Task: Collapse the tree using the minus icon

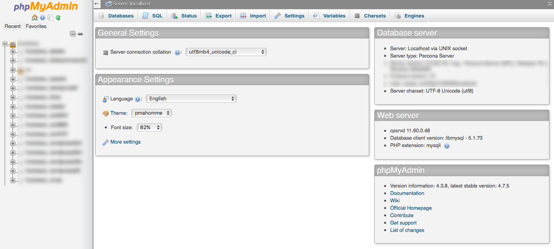Action: point(73,34)
